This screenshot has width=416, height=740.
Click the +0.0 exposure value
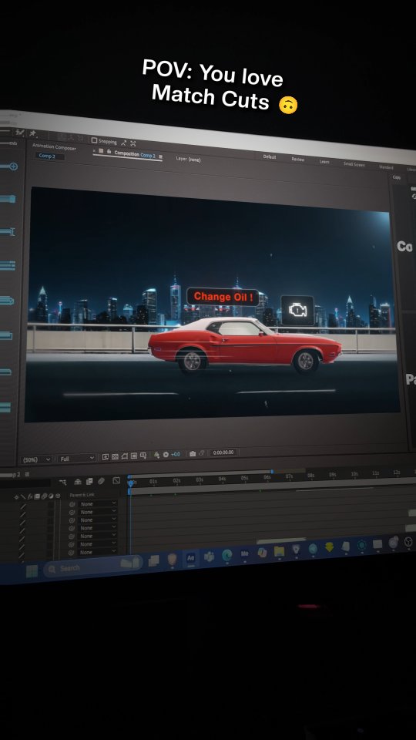point(176,454)
